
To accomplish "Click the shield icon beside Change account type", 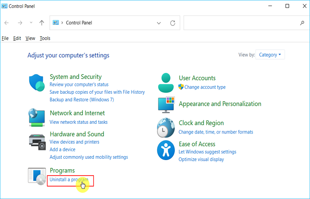I will click(x=181, y=87).
